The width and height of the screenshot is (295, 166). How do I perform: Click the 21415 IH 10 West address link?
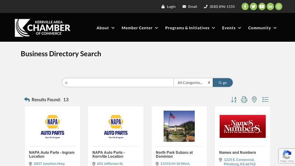click(x=176, y=163)
